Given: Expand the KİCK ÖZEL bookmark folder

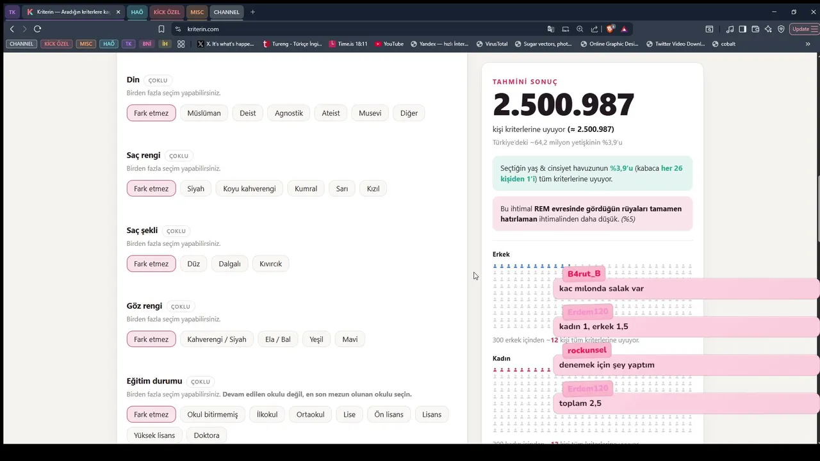Looking at the screenshot, I should click(56, 44).
